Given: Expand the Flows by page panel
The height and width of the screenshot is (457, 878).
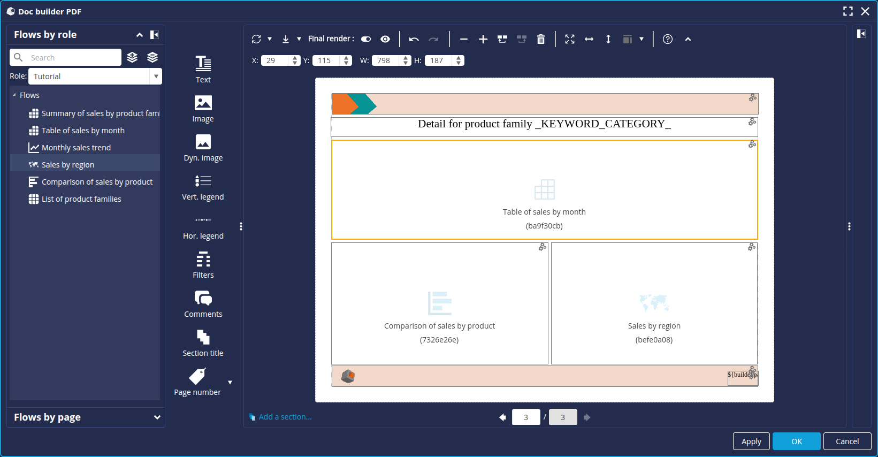Looking at the screenshot, I should (157, 417).
